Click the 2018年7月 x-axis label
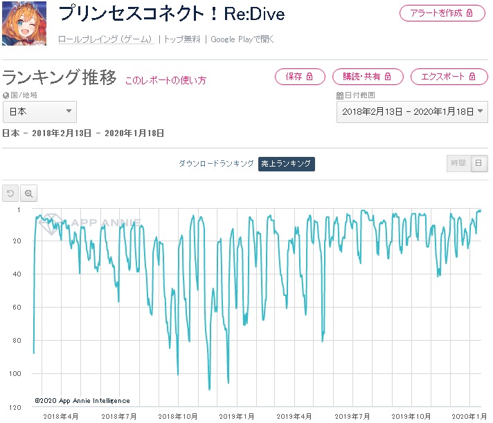Image resolution: width=493 pixels, height=423 pixels. coord(119,416)
